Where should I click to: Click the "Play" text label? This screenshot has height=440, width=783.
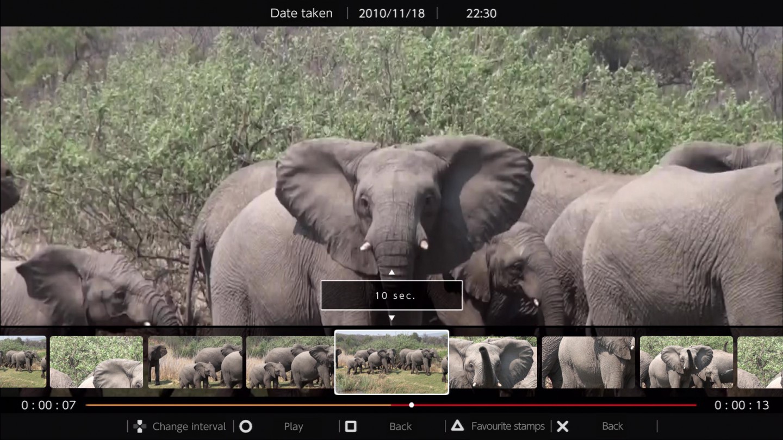point(293,426)
